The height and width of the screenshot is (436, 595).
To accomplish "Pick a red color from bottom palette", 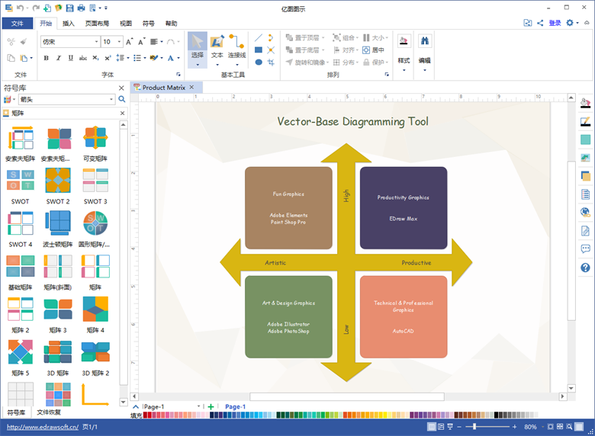I will click(x=146, y=415).
